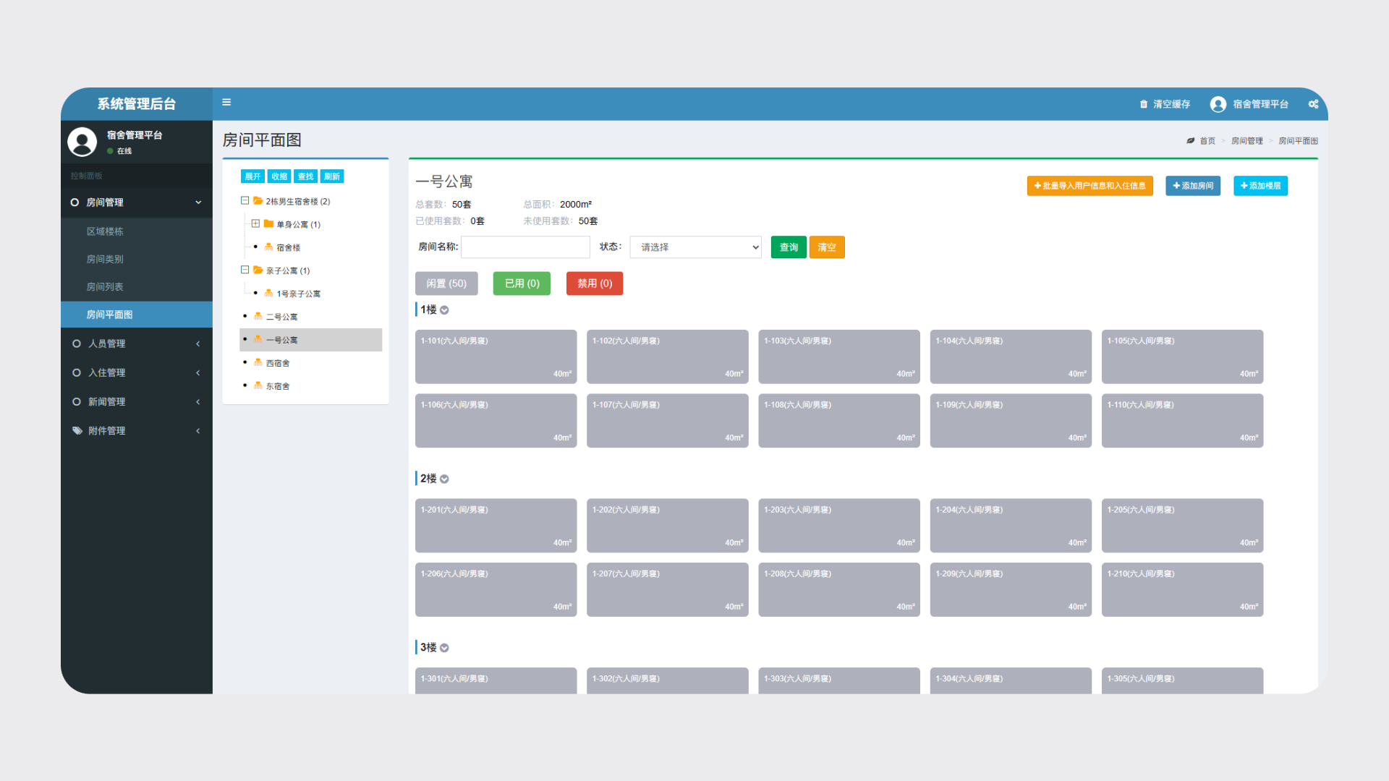Toggle the 2楼 floor section arrow
The height and width of the screenshot is (781, 1389).
point(444,479)
